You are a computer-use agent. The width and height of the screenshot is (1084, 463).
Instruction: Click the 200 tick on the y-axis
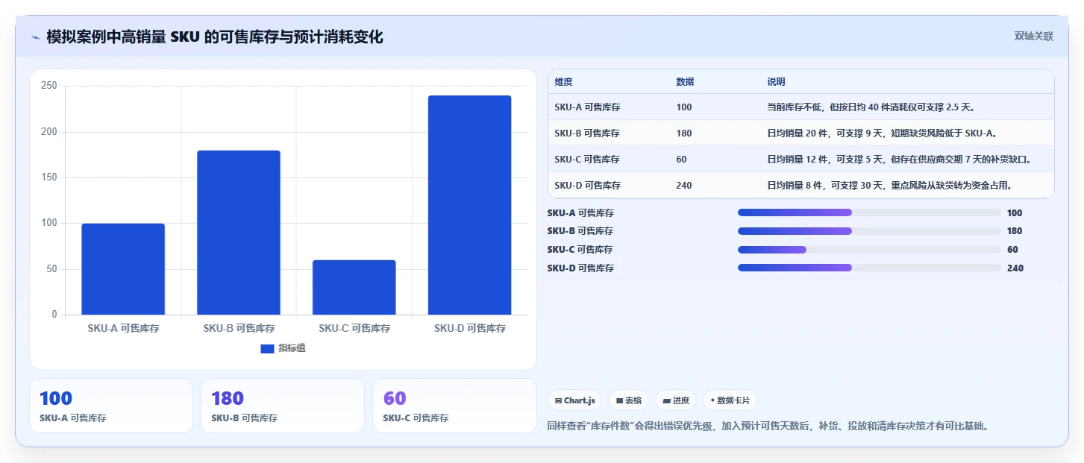49,132
